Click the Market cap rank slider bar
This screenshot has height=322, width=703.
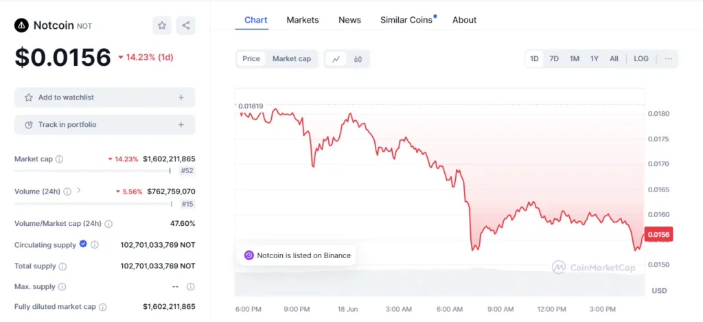click(93, 170)
